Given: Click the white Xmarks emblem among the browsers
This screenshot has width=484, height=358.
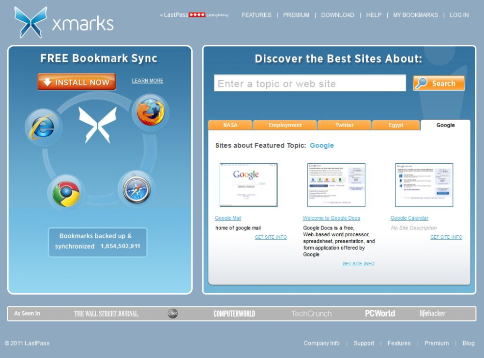Looking at the screenshot, I should pyautogui.click(x=98, y=125).
